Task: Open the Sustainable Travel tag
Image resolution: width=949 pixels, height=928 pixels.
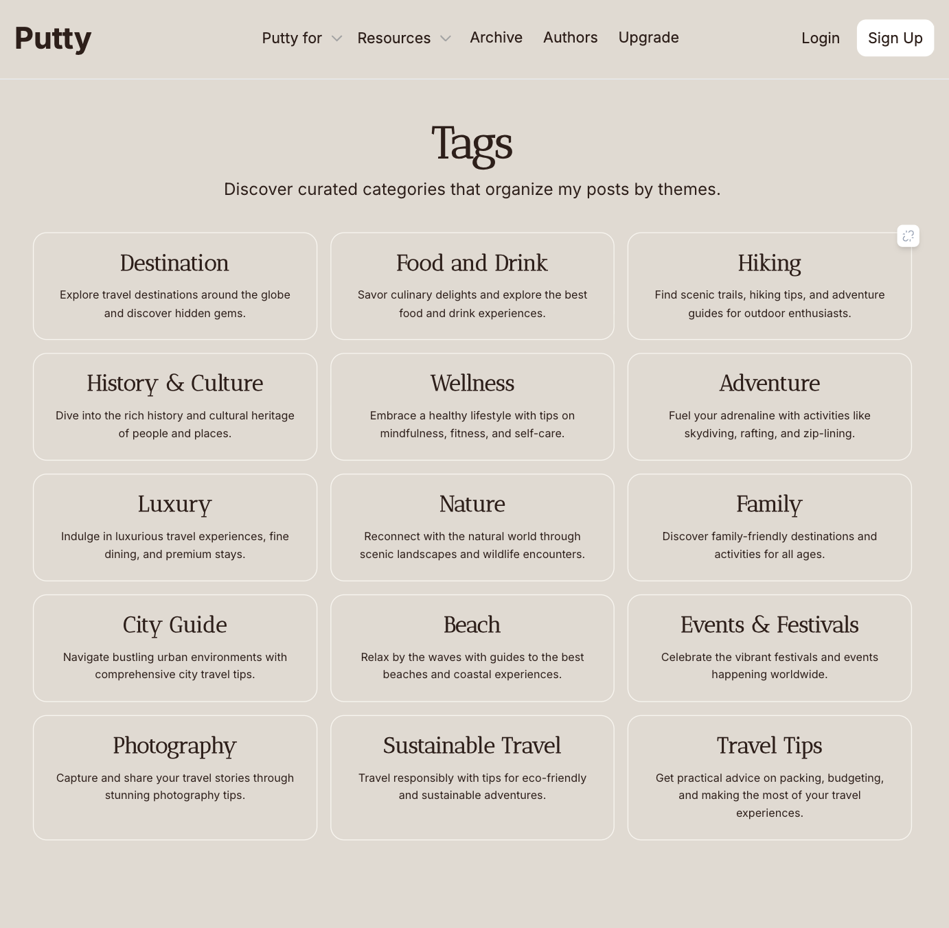Action: [x=472, y=777]
